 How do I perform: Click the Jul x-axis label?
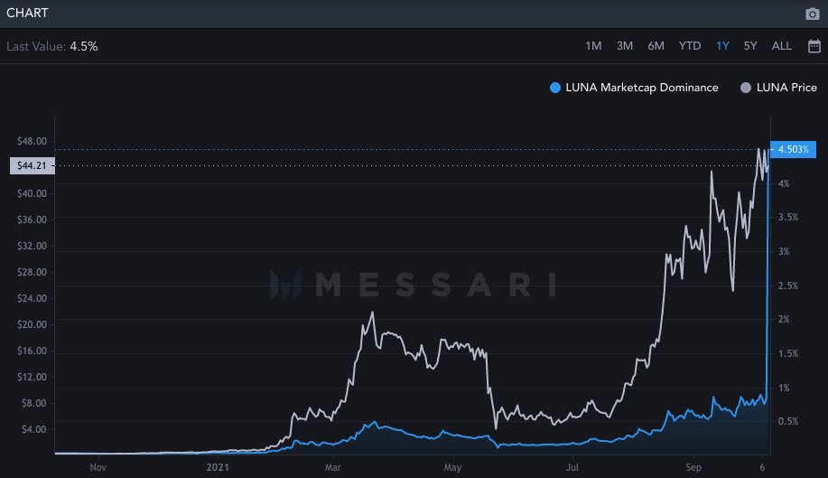572,467
